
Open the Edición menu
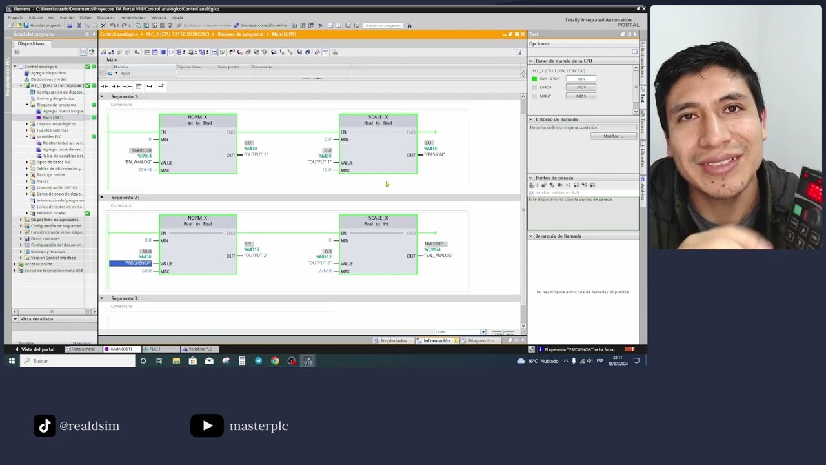[x=35, y=17]
